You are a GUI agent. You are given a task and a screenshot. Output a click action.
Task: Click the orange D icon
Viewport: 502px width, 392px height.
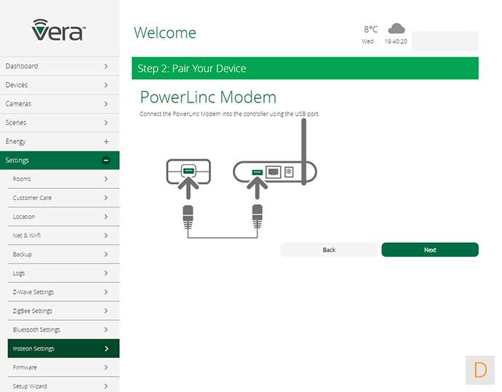[480, 369]
